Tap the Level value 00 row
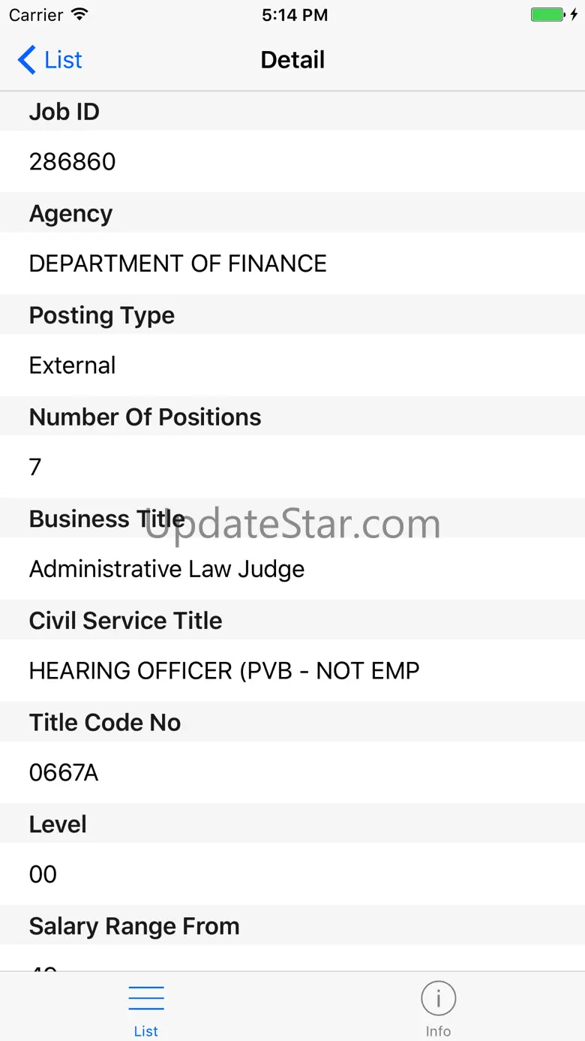This screenshot has width=585, height=1041. [43, 874]
